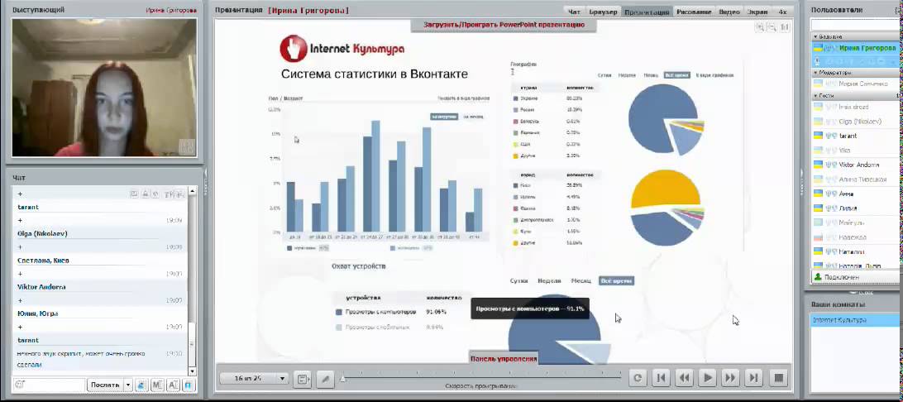Viewport: 903px width, 402px height.
Task: Select the Internet Культура room
Action: click(x=855, y=320)
